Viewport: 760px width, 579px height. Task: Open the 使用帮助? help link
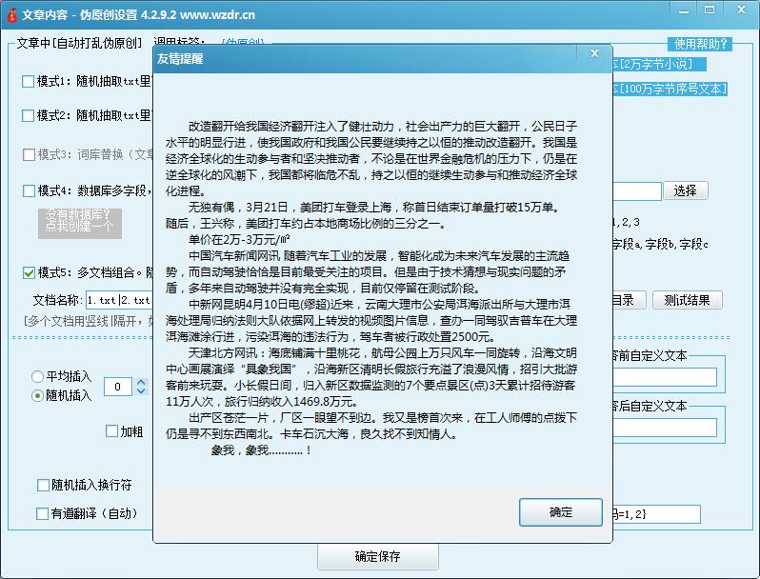coord(701,44)
